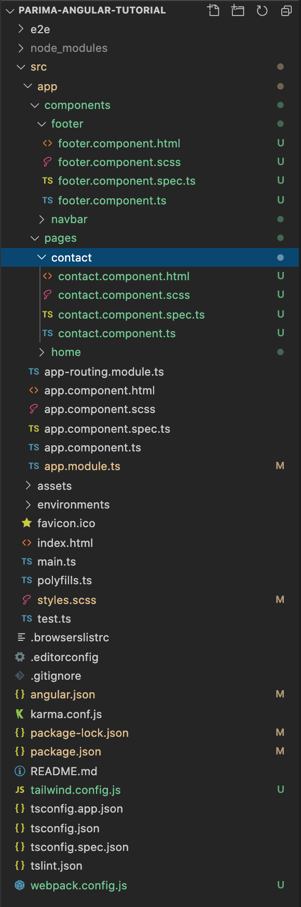Collapse the footer folder
301x907 pixels.
tap(42, 124)
